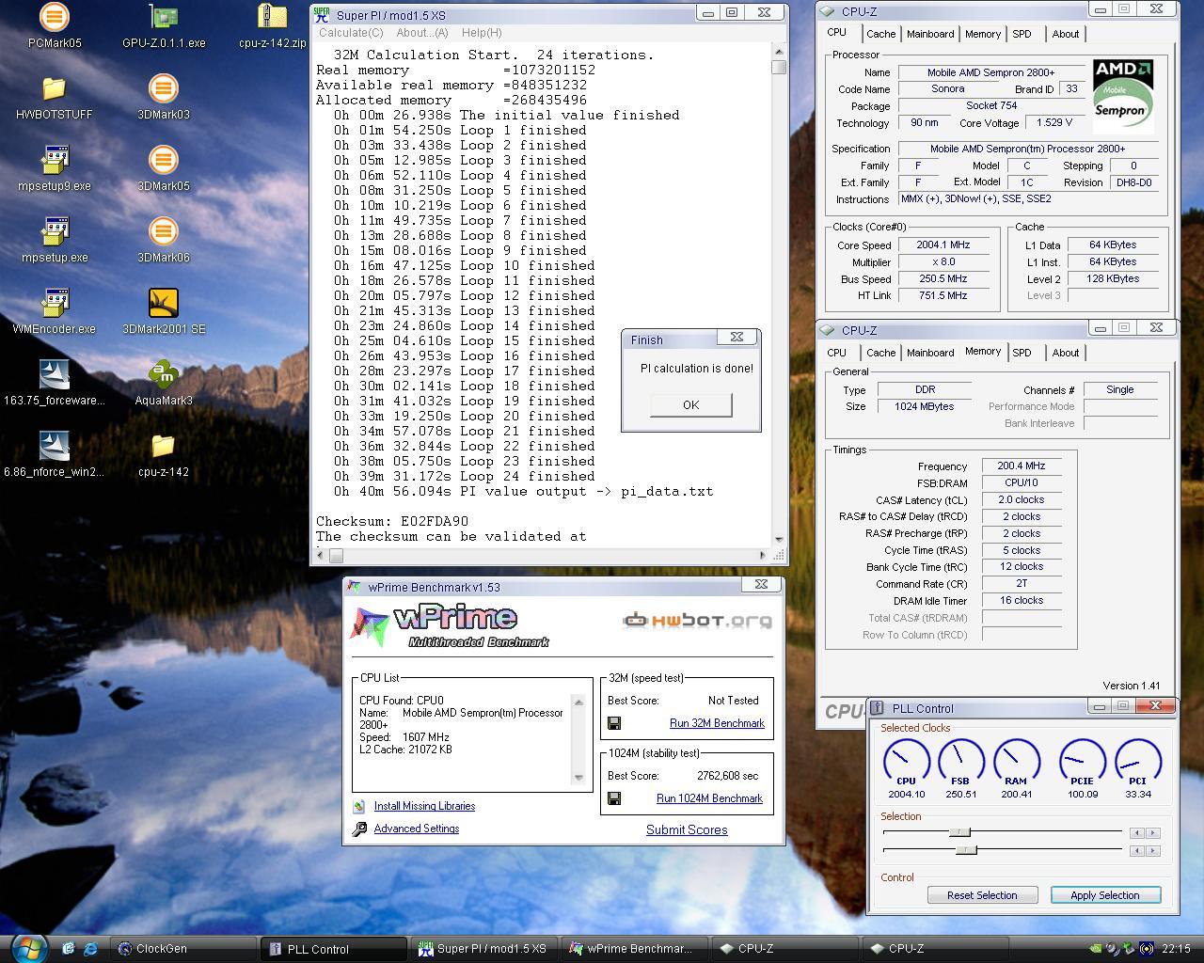The image size is (1204, 963).
Task: Click Super PI horizontal scrollbar right arrow
Action: click(x=763, y=556)
